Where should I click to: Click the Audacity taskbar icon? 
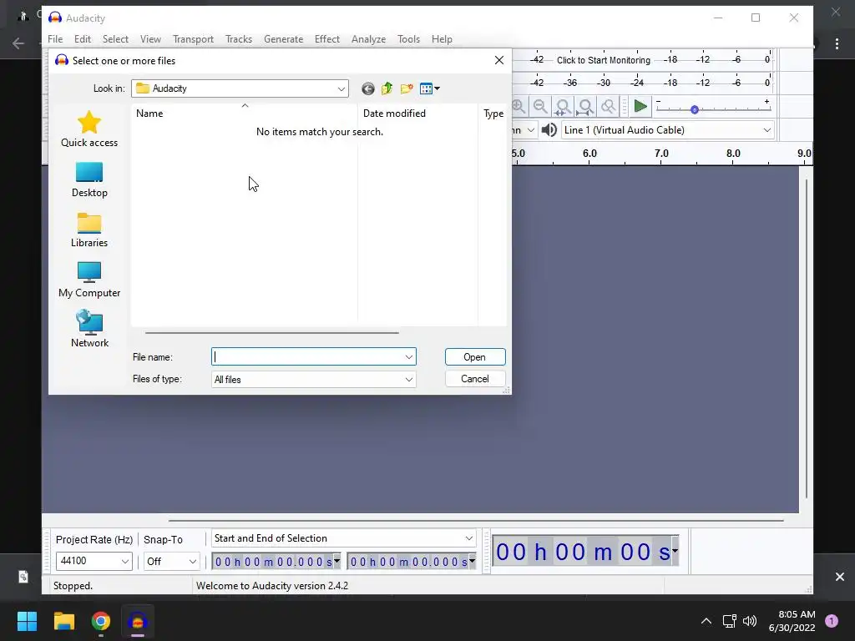138,621
